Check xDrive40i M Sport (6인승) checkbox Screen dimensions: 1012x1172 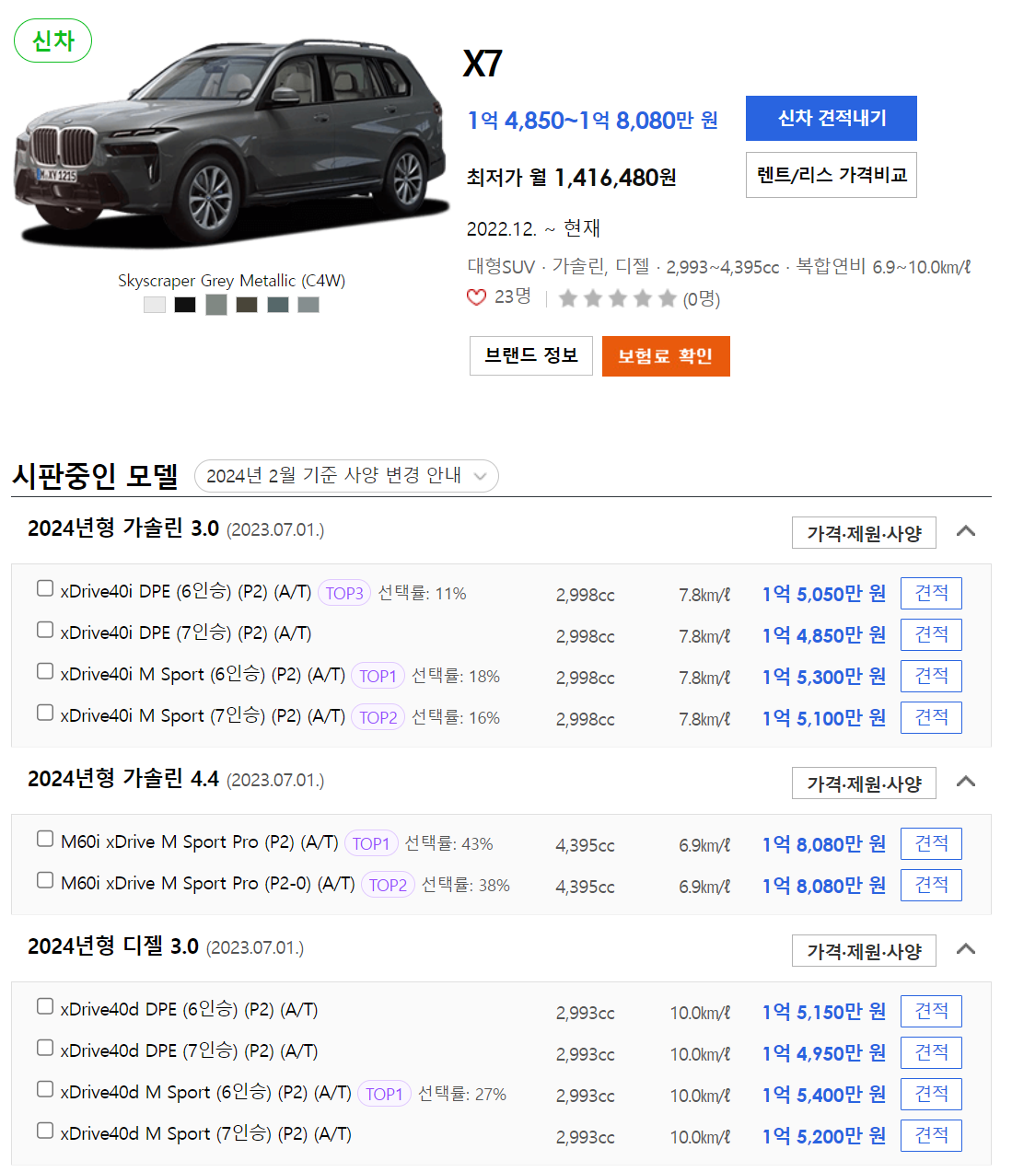(x=45, y=671)
